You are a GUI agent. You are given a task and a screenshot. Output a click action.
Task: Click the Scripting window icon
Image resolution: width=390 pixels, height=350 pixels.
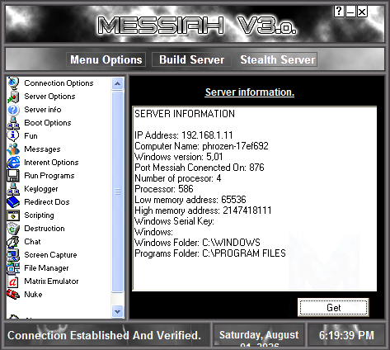[x=13, y=215]
